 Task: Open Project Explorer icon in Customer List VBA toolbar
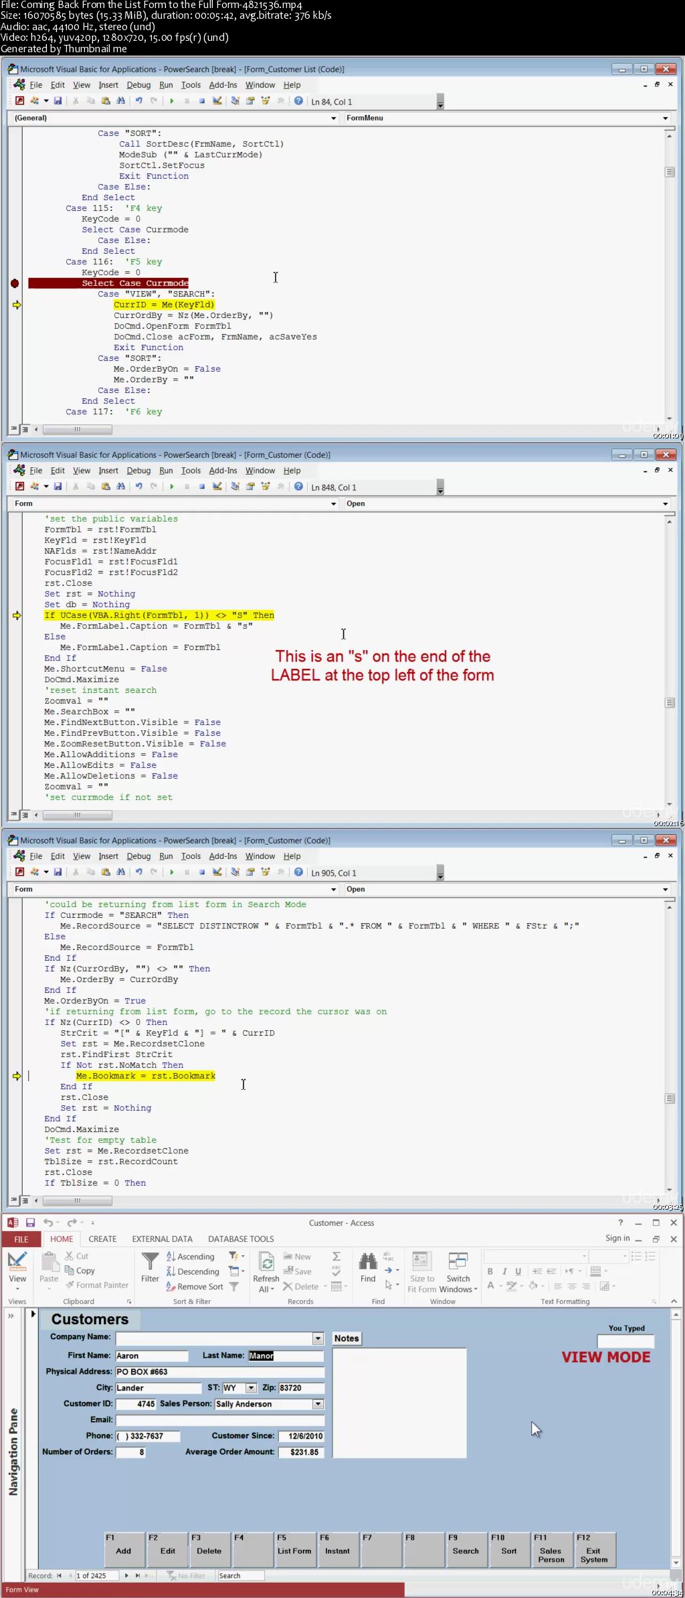[235, 101]
